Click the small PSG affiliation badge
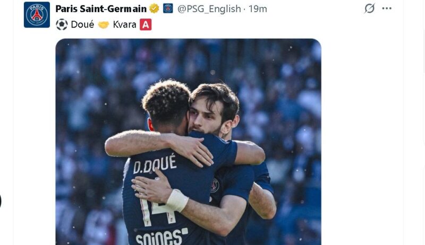The height and width of the screenshot is (245, 425). pos(168,8)
